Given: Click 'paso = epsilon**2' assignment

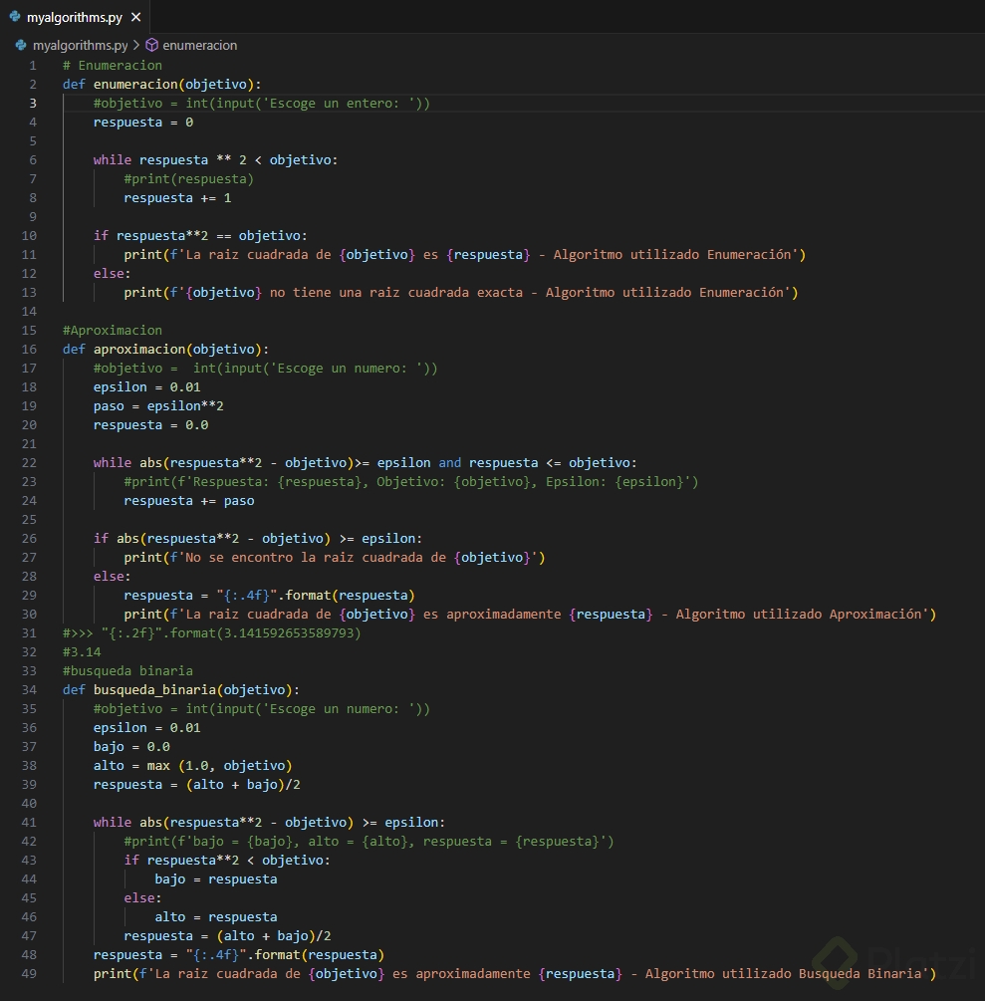Looking at the screenshot, I should (158, 406).
